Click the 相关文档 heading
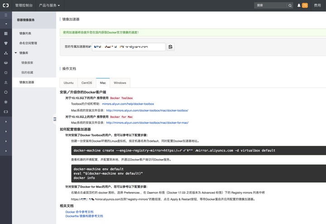This screenshot has width=326, height=224. coord(67,206)
